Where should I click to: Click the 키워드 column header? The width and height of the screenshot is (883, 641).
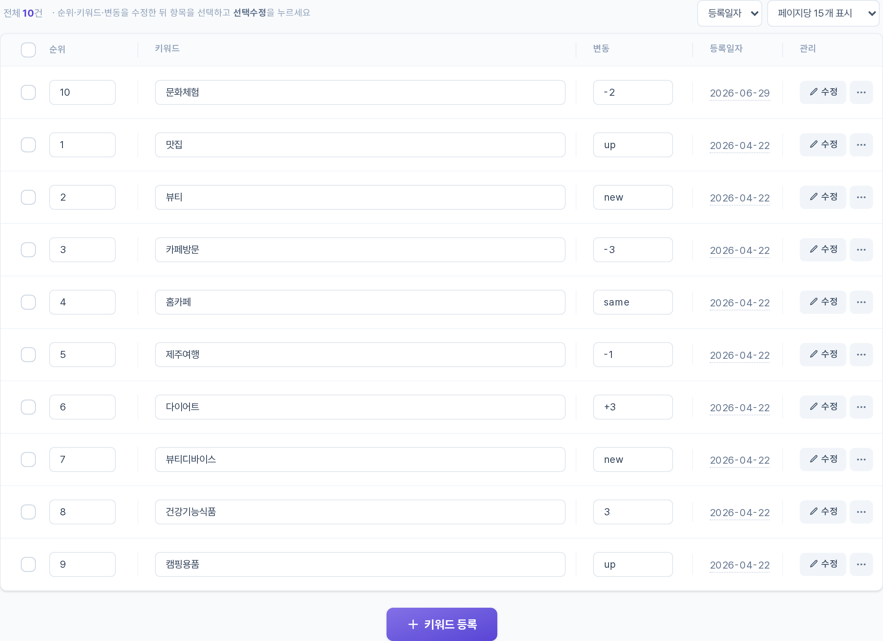pos(167,49)
